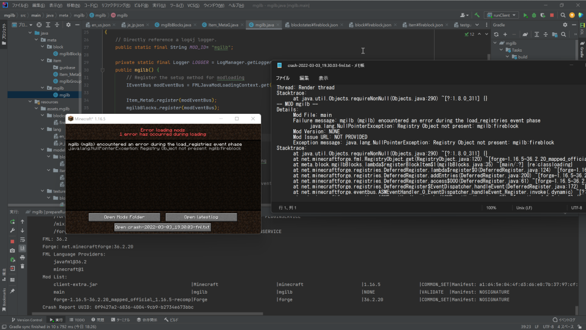
Task: Collapse the java folder in Project tree
Action: coord(31,33)
